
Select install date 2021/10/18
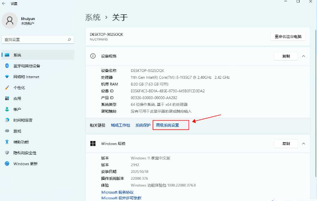pyautogui.click(x=140, y=172)
